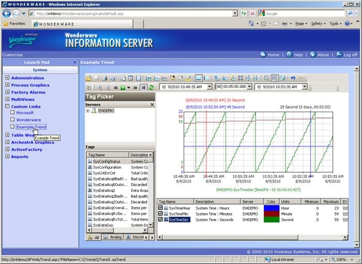Image resolution: width=362 pixels, height=264 pixels.
Task: Click the tag tree icon at toolbar row start
Action: point(89,88)
